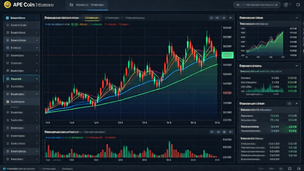Click the third toolbar icon in the volume panel header

click(224, 132)
